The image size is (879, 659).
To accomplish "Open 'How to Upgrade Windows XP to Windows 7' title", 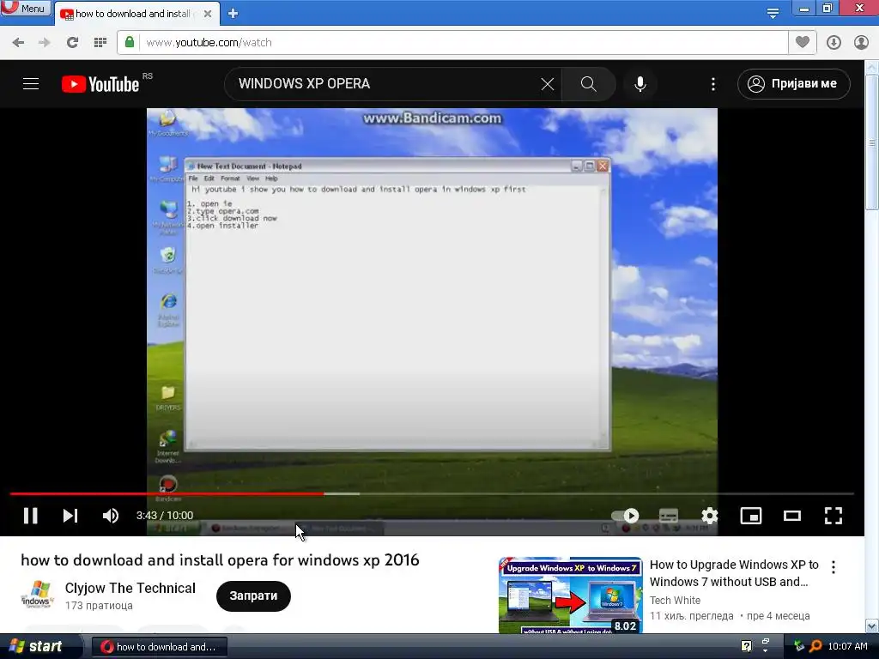I will click(x=734, y=572).
